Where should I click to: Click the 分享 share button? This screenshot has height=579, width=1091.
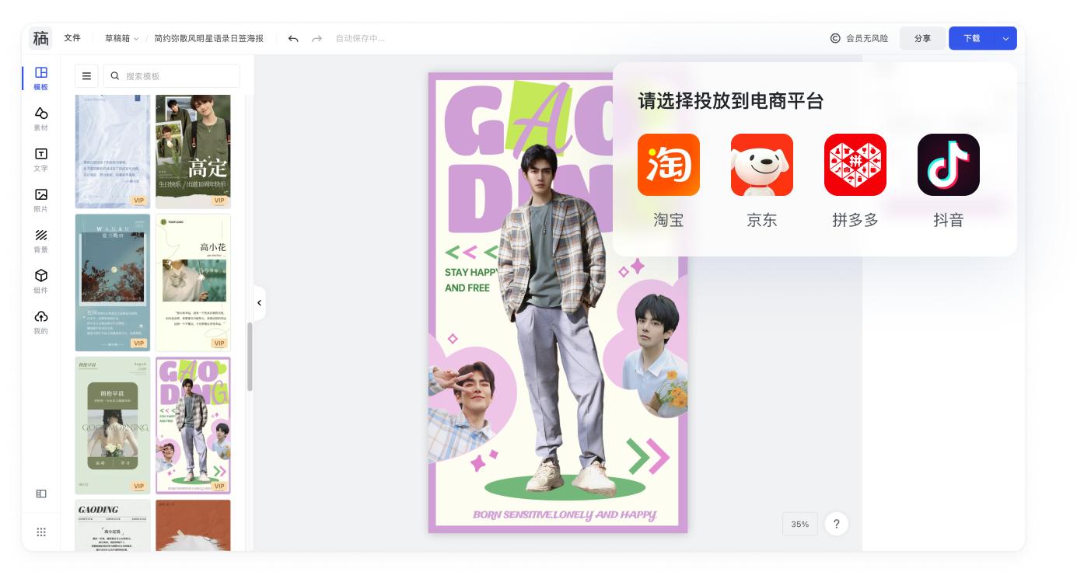(922, 38)
